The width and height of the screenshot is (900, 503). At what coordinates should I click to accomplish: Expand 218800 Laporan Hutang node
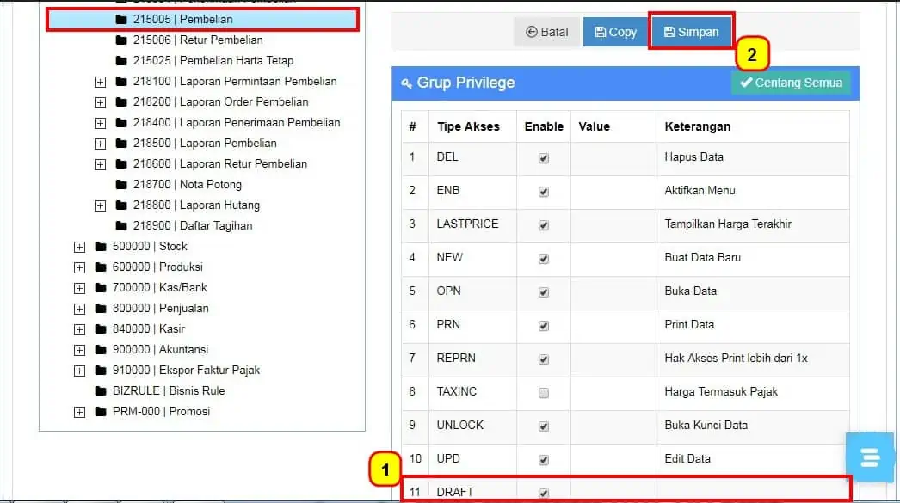100,205
